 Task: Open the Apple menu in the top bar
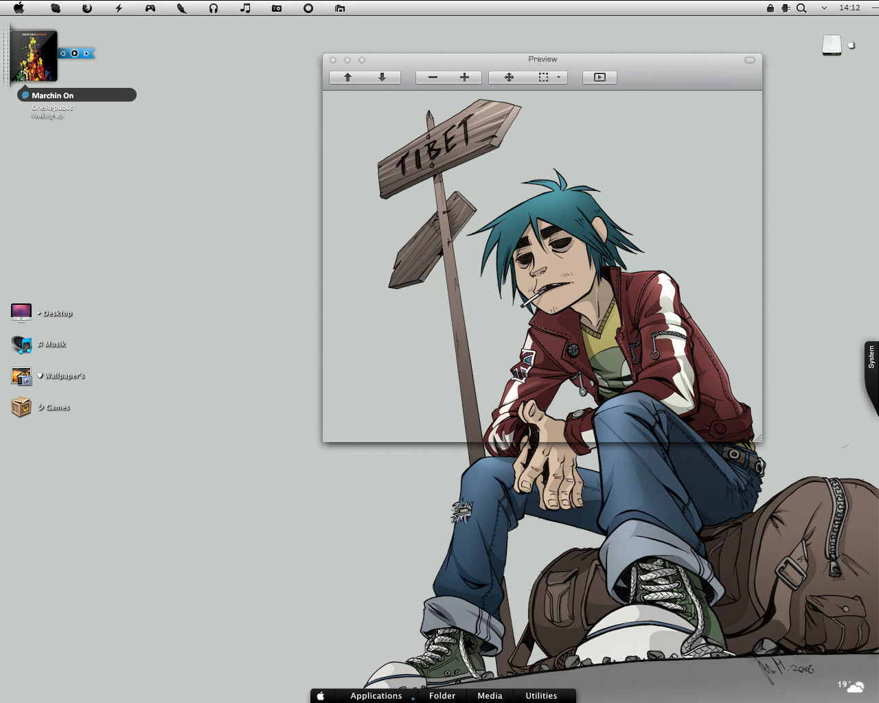click(x=19, y=8)
